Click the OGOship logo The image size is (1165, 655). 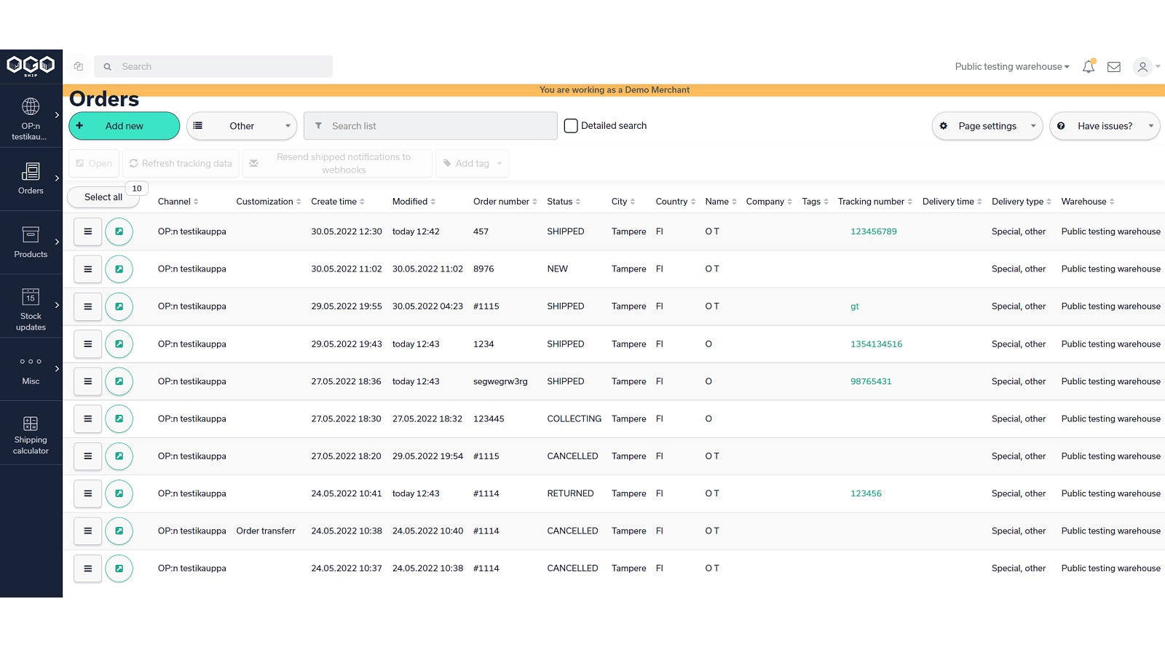31,65
